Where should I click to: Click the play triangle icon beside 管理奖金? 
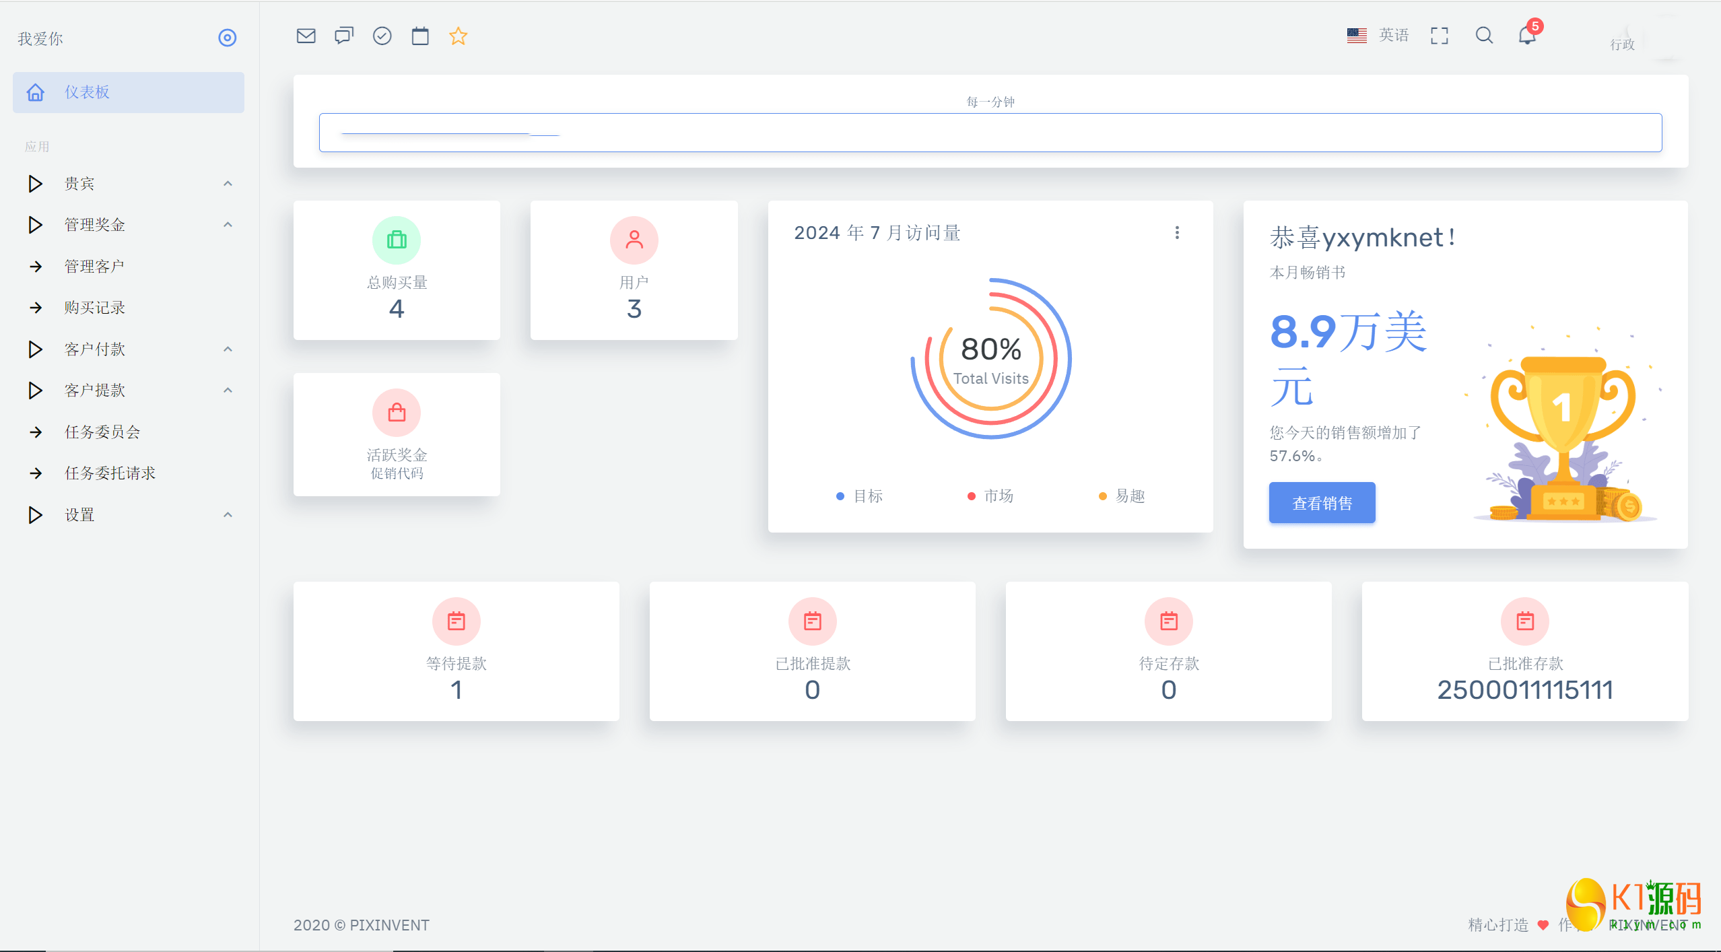36,225
